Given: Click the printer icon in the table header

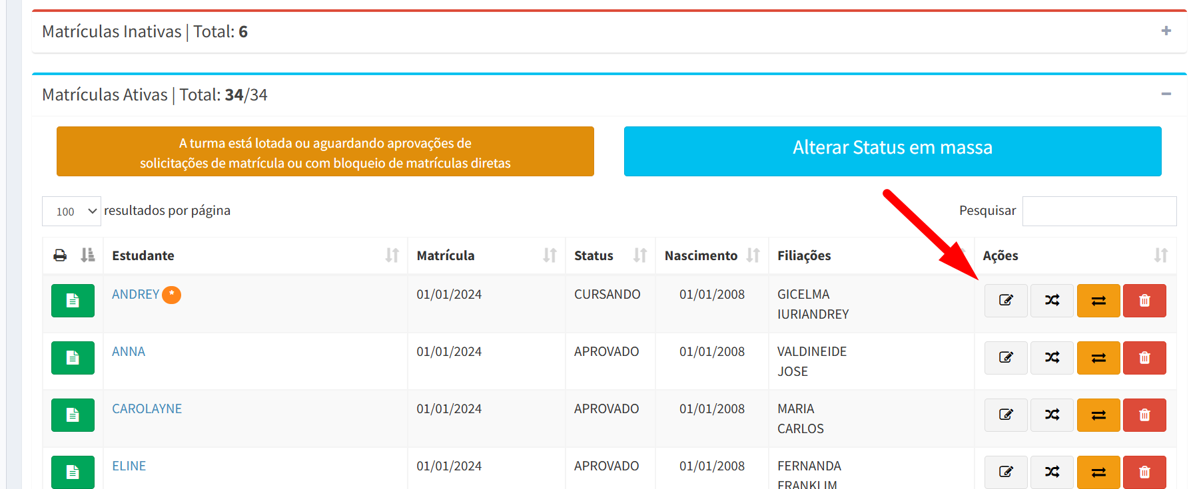Looking at the screenshot, I should click(x=60, y=255).
